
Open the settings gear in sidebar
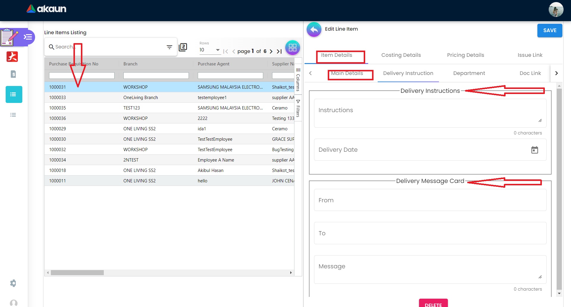click(x=13, y=283)
